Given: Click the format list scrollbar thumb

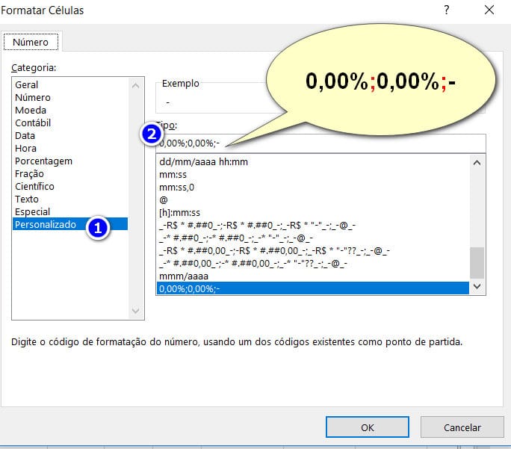Looking at the screenshot, I should point(477,263).
